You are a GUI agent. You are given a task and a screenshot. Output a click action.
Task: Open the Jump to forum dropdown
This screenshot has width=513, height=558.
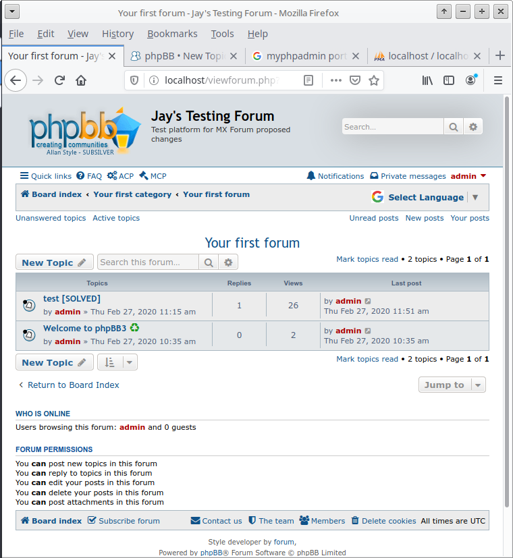452,385
